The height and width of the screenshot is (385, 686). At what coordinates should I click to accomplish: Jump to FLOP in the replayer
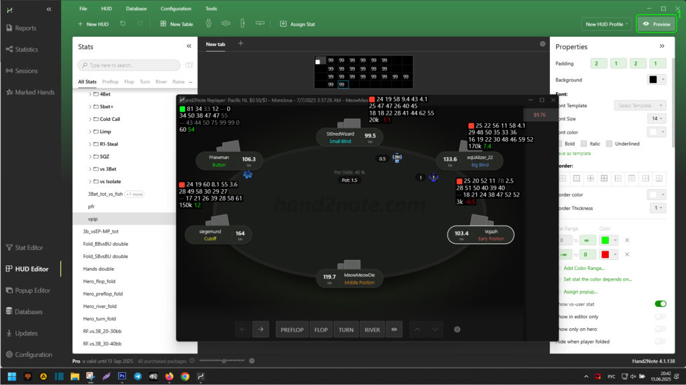click(321, 330)
